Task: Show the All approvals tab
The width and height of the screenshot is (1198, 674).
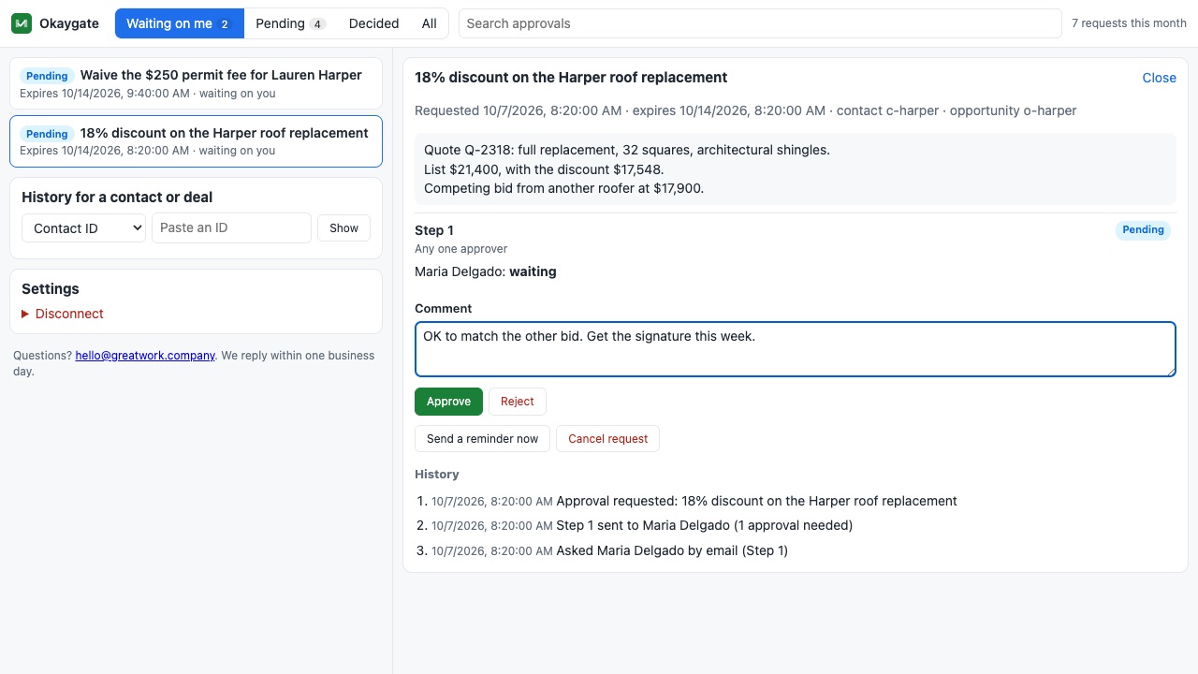Action: [x=429, y=23]
